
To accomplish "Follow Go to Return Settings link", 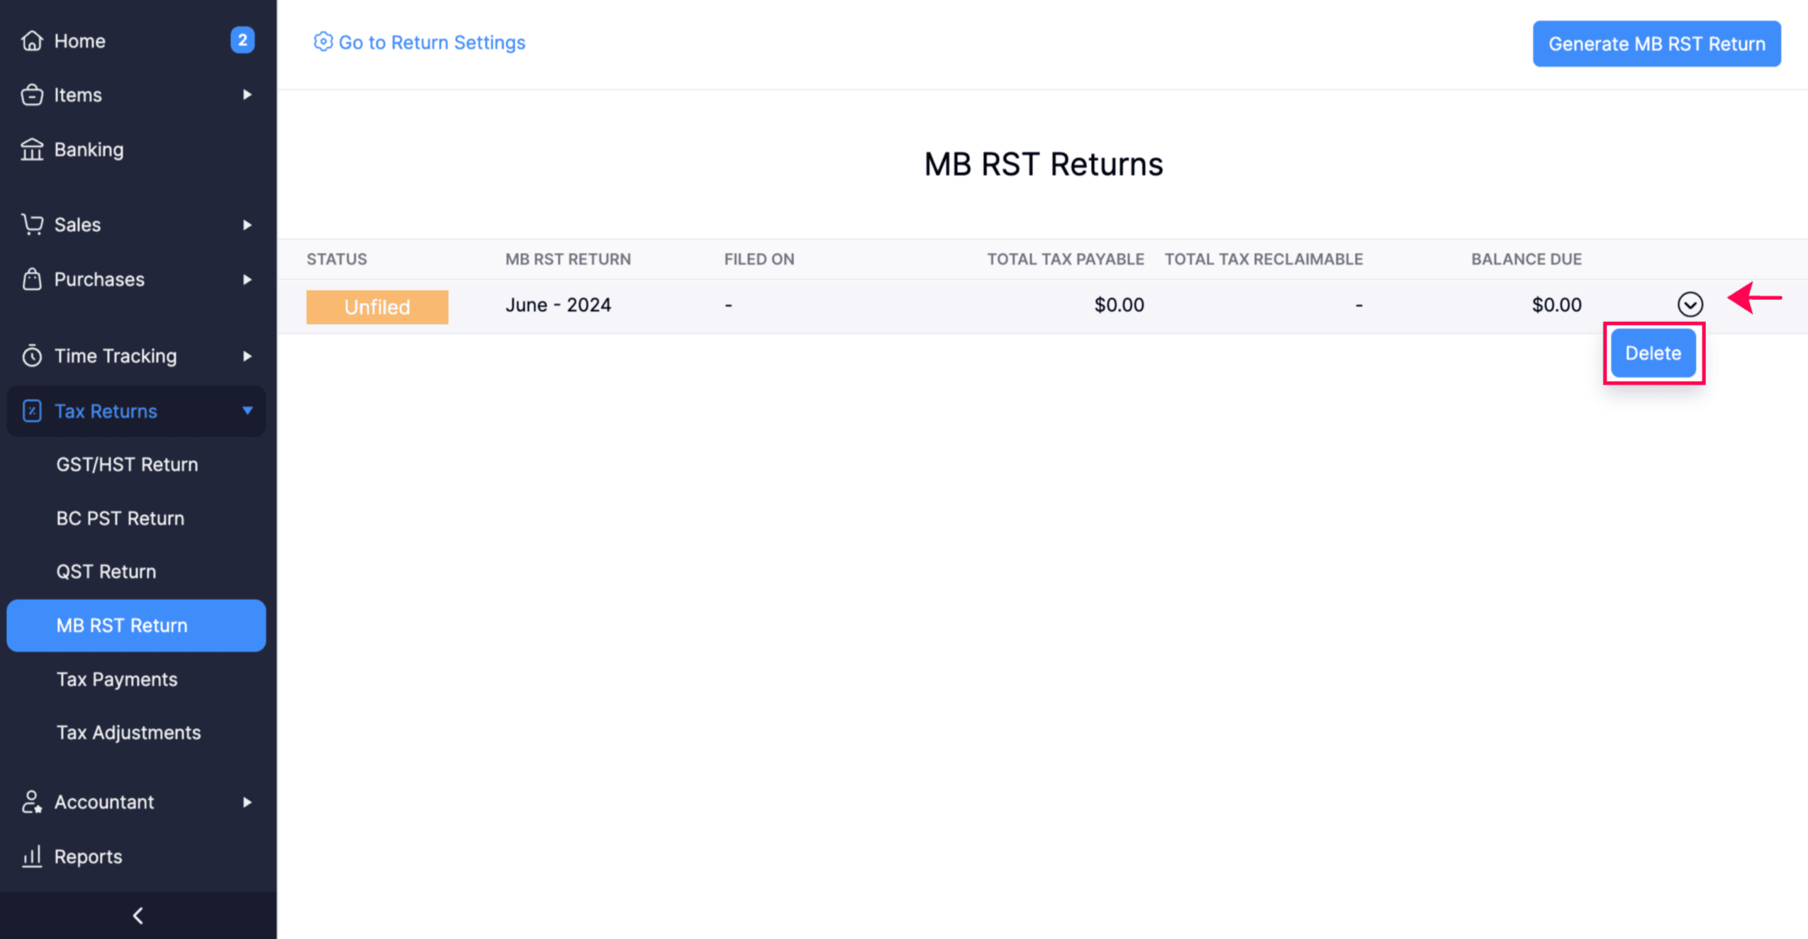I will [431, 43].
